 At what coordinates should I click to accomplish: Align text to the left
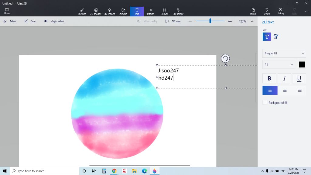(270, 91)
